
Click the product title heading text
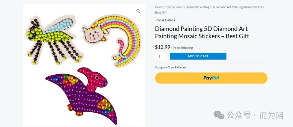tap(202, 32)
